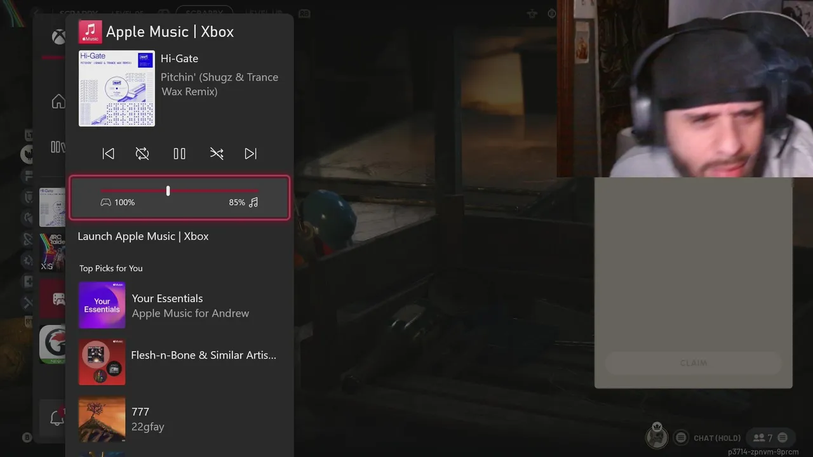Screen dimensions: 813x457
Task: Pause the current song
Action: [180, 154]
